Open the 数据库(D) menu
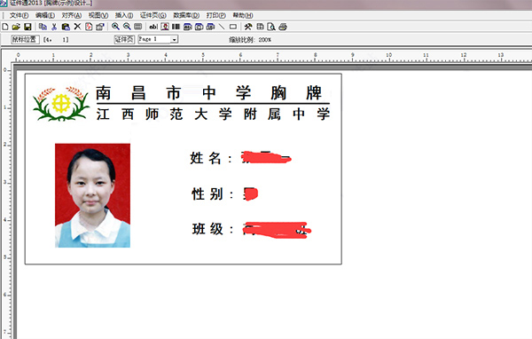 [x=186, y=15]
